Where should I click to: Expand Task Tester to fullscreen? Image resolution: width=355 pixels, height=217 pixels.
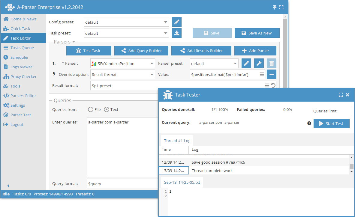[x=341, y=95]
